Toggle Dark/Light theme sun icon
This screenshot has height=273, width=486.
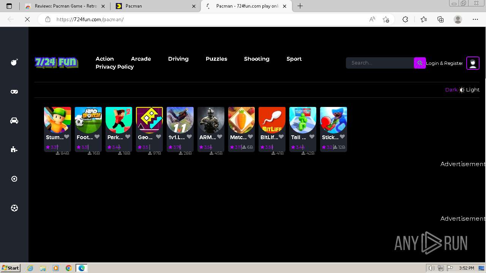click(x=462, y=90)
